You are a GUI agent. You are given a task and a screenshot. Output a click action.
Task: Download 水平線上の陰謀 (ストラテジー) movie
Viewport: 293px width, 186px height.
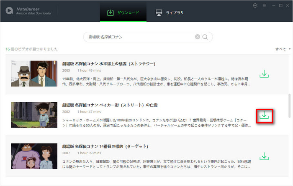tap(264, 74)
